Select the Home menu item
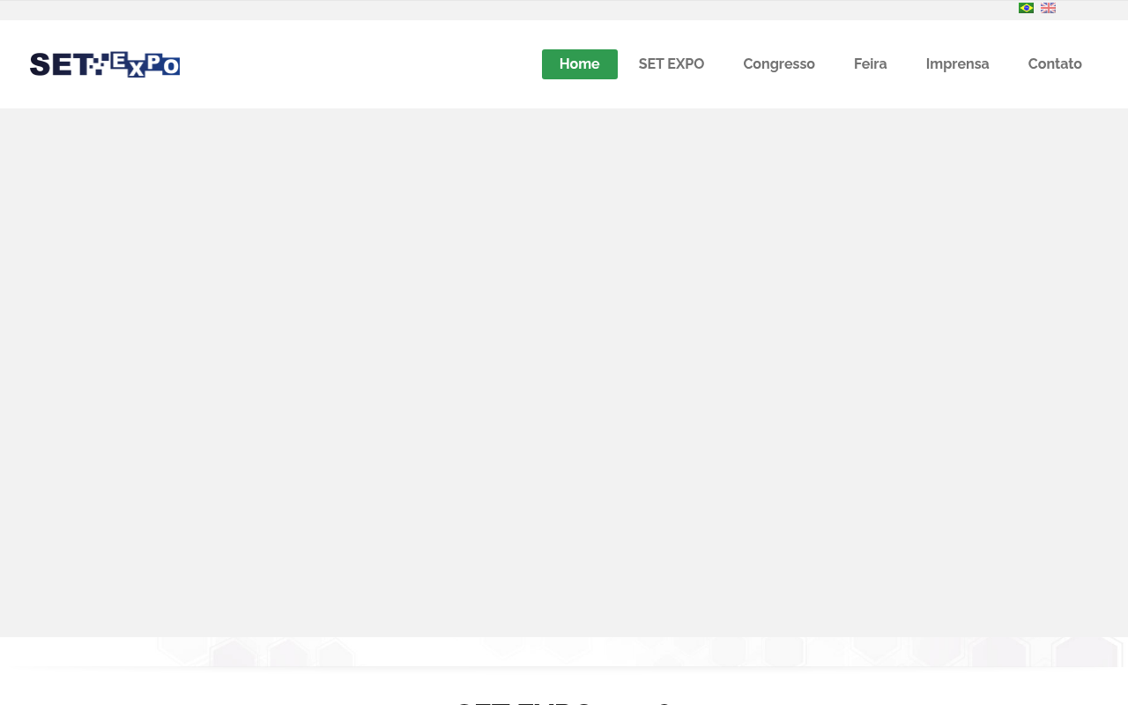The image size is (1128, 705). pos(580,64)
